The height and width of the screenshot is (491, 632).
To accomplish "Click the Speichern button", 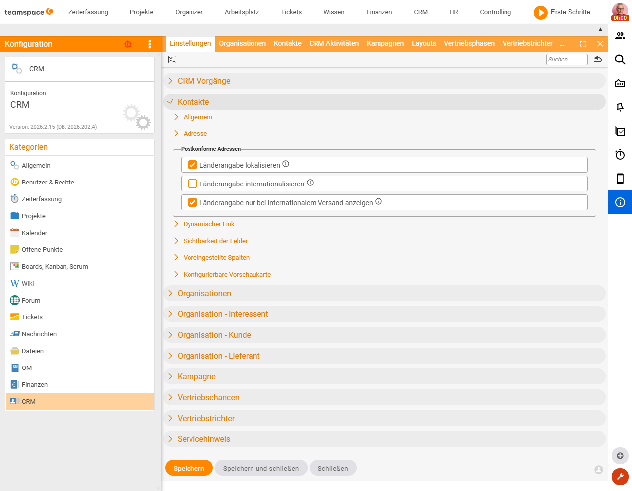I will click(x=189, y=468).
